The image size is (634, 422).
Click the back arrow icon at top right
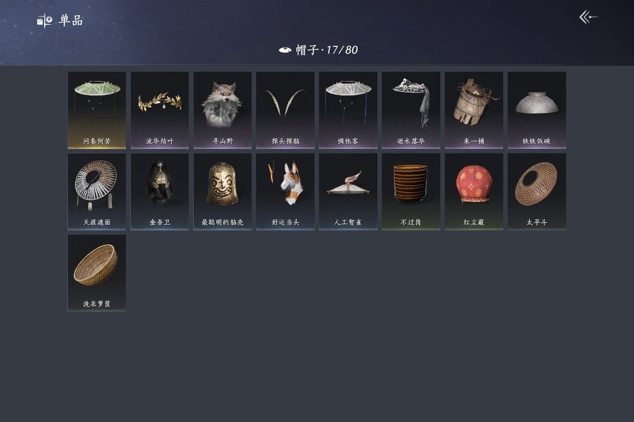(588, 17)
